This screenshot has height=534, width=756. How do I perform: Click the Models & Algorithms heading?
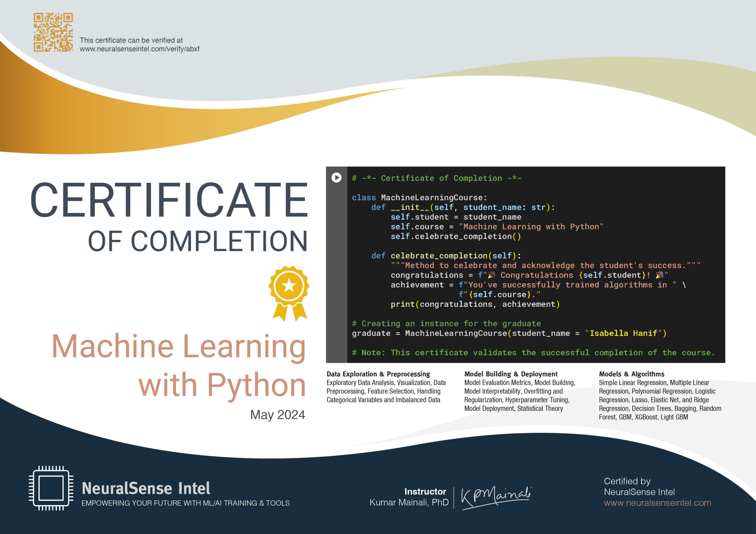tap(632, 374)
